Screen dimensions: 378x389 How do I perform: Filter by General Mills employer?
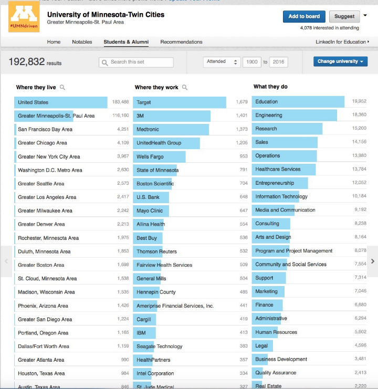pos(191,279)
